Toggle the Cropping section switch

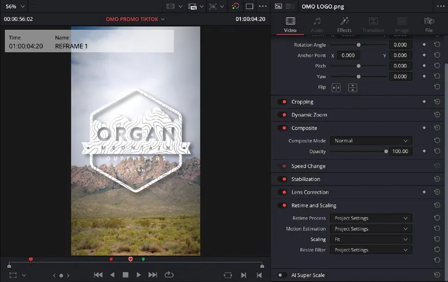point(282,102)
